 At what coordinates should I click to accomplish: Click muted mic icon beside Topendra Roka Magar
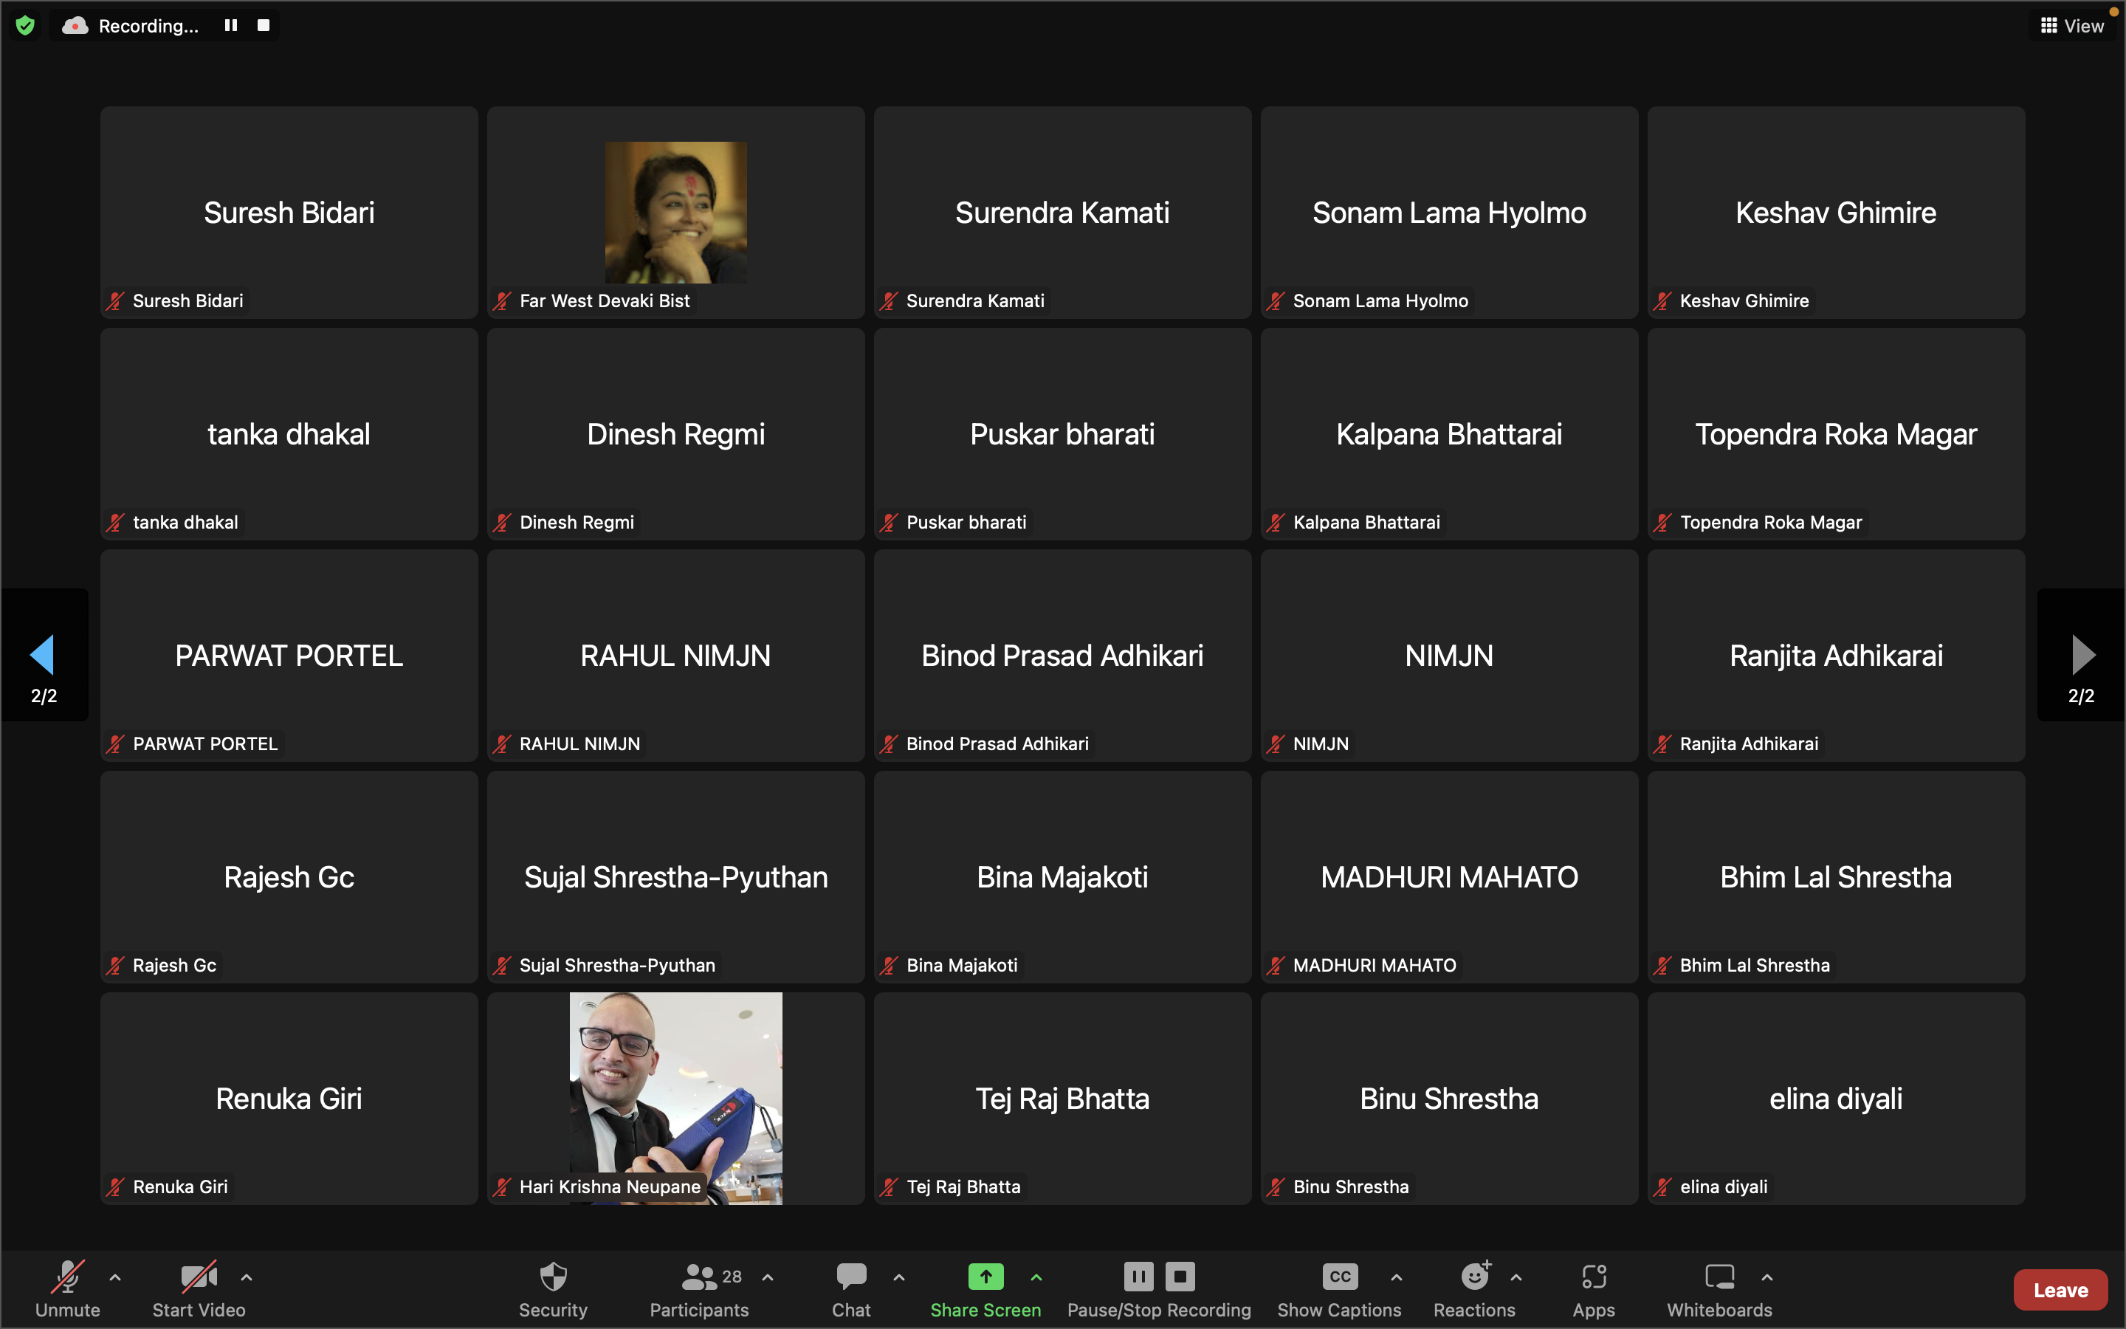1662,523
